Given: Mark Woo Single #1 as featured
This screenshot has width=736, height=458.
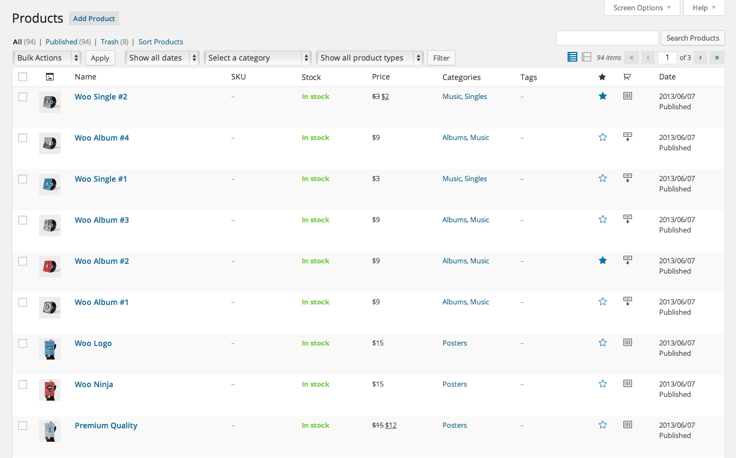Looking at the screenshot, I should coord(602,178).
